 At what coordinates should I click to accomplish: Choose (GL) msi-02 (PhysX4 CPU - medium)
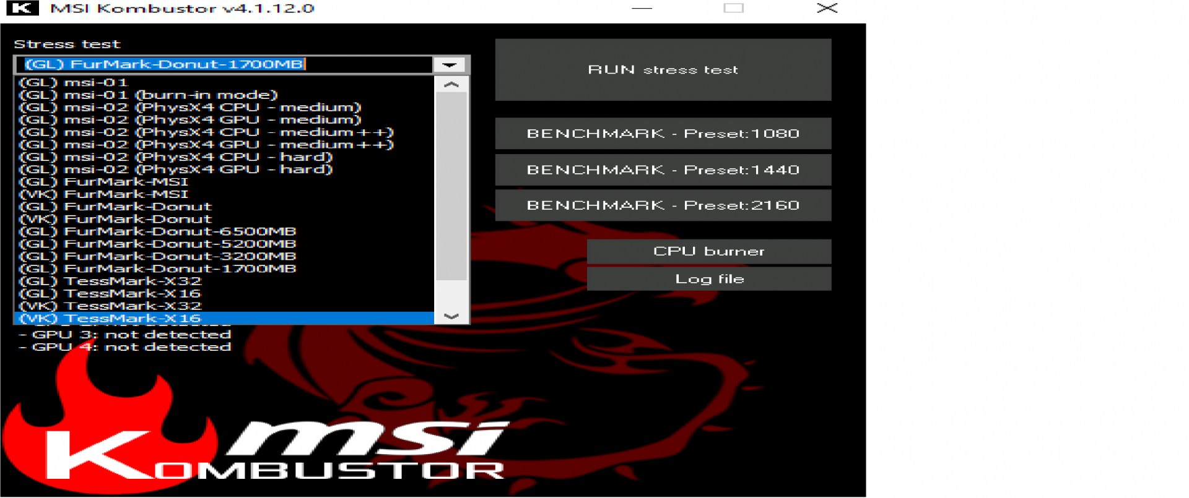[224, 107]
